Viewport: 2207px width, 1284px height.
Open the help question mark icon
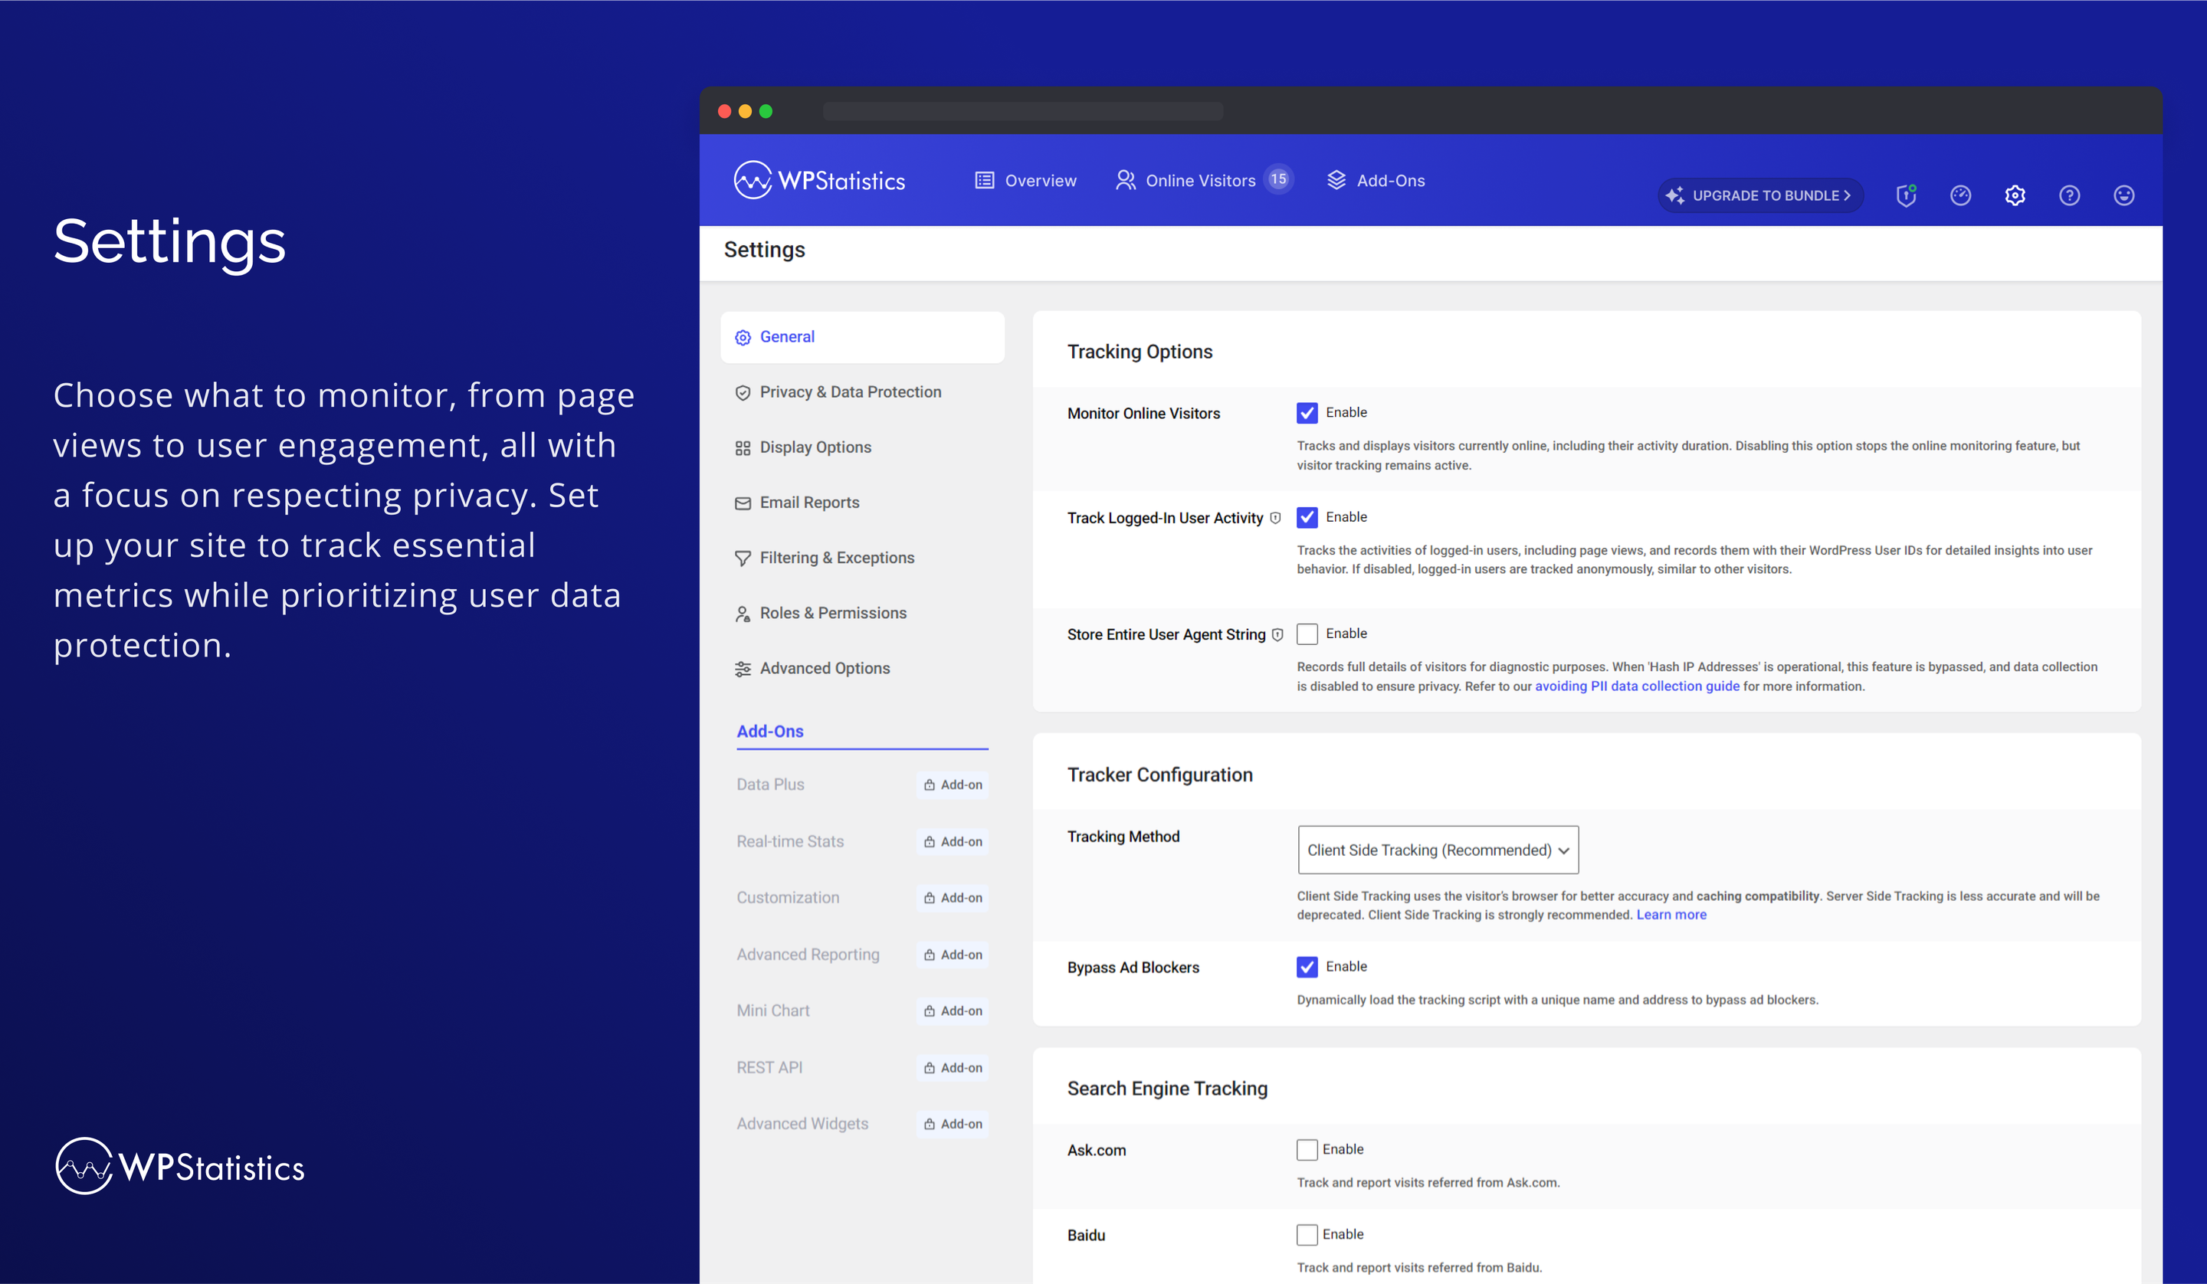tap(2070, 195)
